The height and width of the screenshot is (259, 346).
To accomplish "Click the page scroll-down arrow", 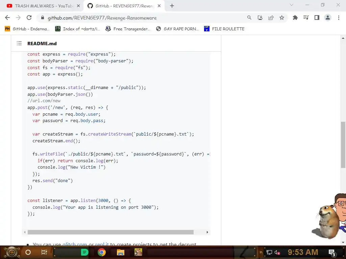I will click(x=343, y=242).
